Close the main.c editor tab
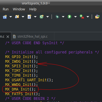The height and width of the screenshot is (102, 102). coord(8,37)
